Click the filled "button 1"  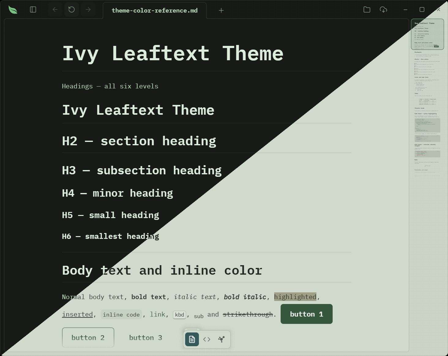pos(307,314)
